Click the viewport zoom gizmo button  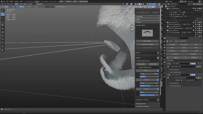point(132,23)
